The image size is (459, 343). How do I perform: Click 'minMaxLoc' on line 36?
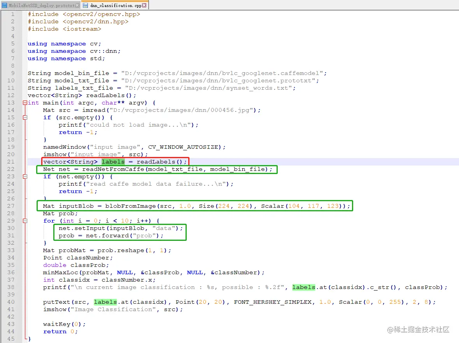click(x=61, y=272)
